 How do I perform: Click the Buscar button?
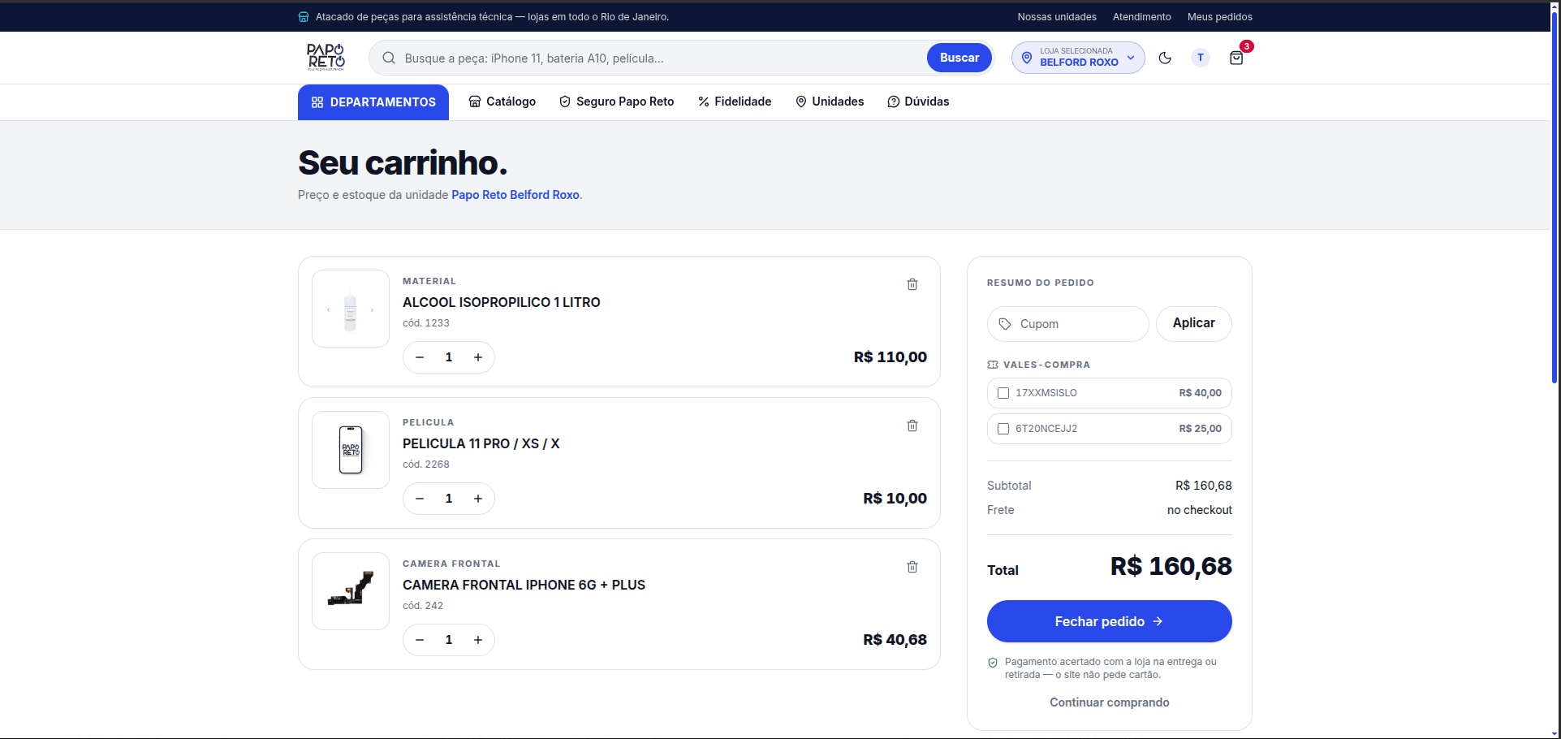(x=959, y=58)
